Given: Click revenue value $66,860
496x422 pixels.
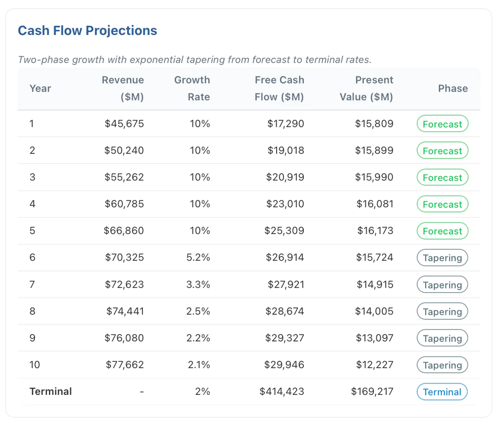Looking at the screenshot, I should pyautogui.click(x=124, y=231).
